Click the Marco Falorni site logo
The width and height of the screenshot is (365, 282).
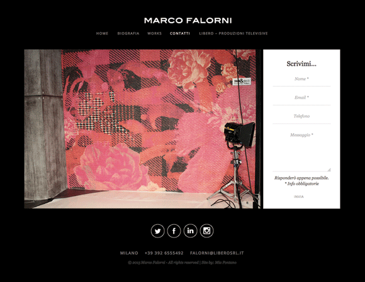point(188,21)
